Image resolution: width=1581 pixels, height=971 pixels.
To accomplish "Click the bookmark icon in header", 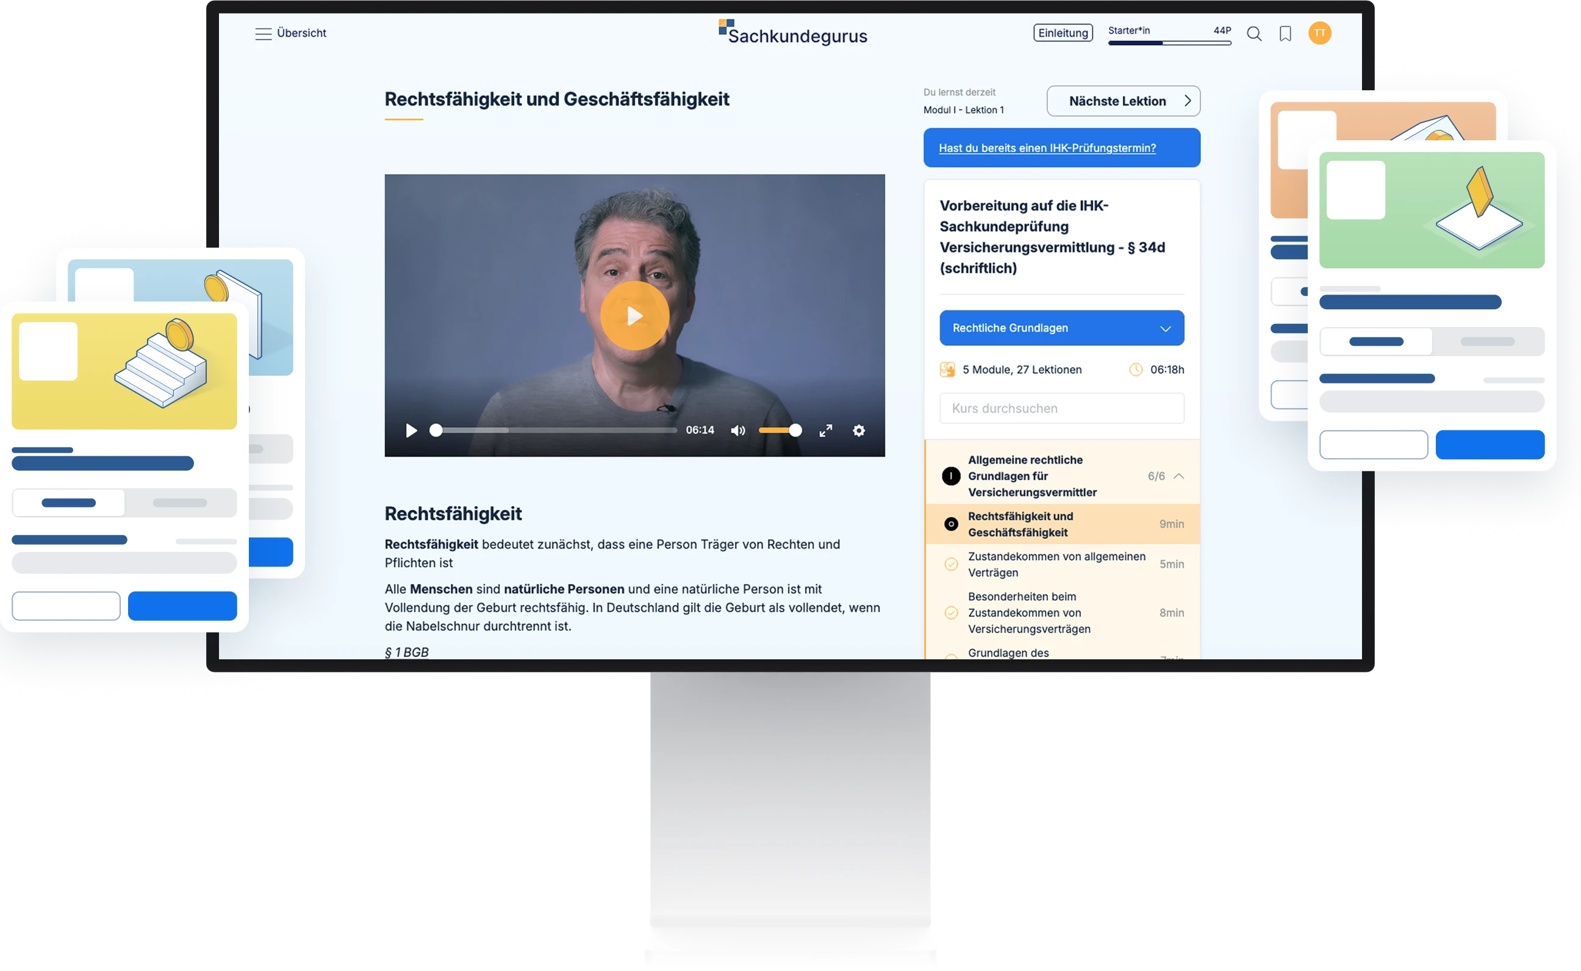I will point(1285,34).
